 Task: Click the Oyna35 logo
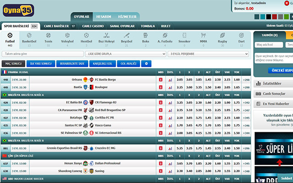[x=18, y=11]
